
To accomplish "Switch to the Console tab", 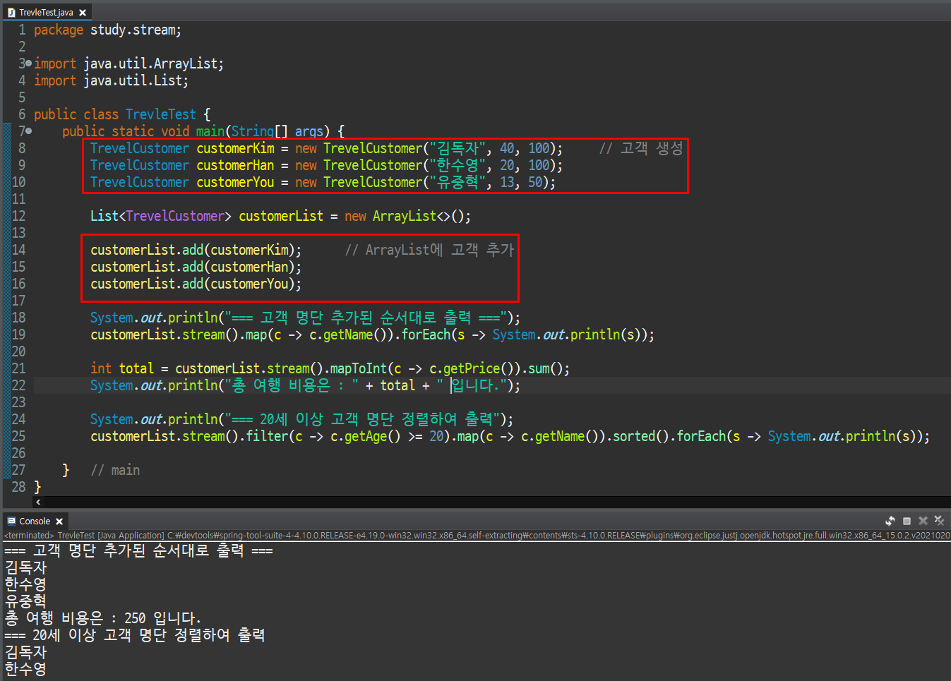I will pyautogui.click(x=35, y=522).
